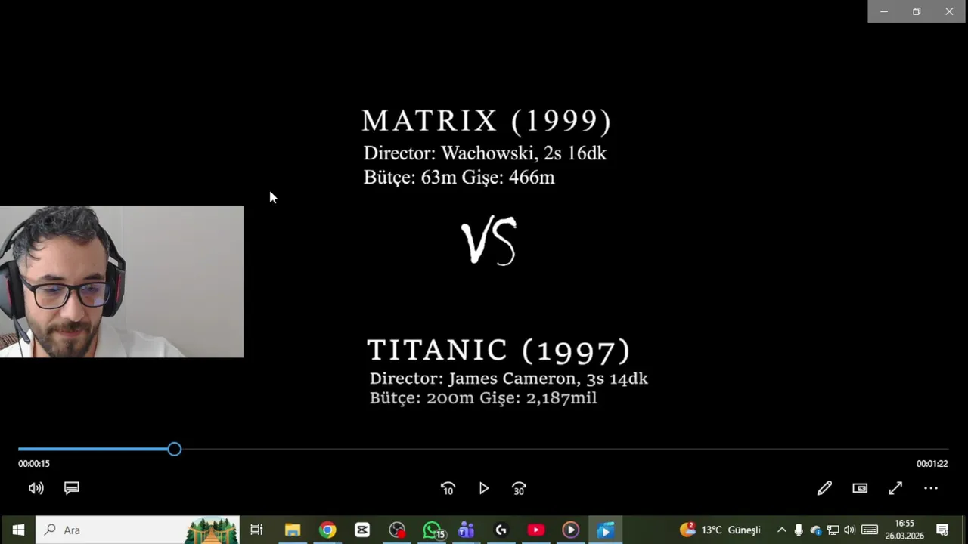Viewport: 968px width, 544px height.
Task: Open YouTube app from taskbar
Action: click(x=535, y=530)
